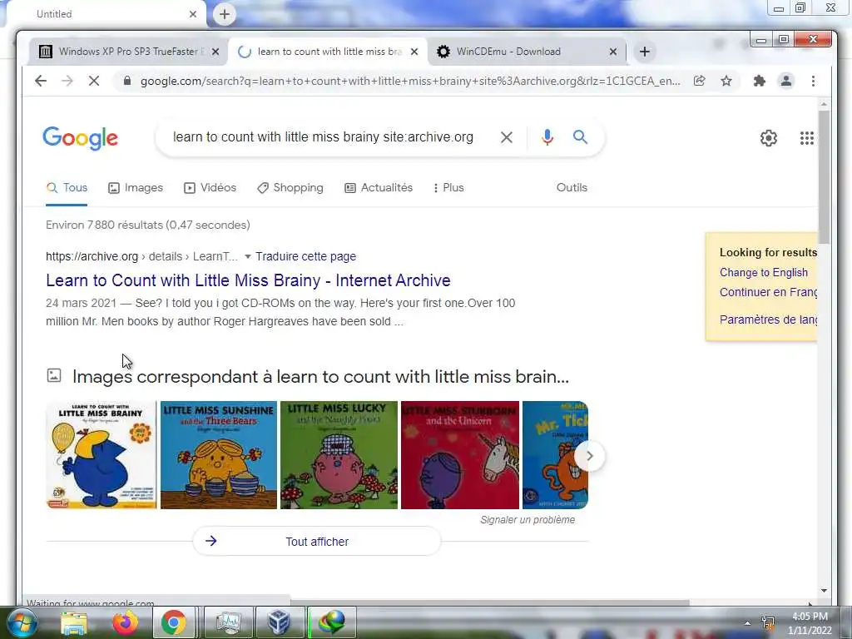Open the globe download manager taskbar icon
The image size is (852, 639).
332,622
